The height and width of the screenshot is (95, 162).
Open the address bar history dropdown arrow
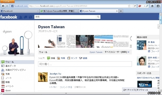tap(132, 6)
